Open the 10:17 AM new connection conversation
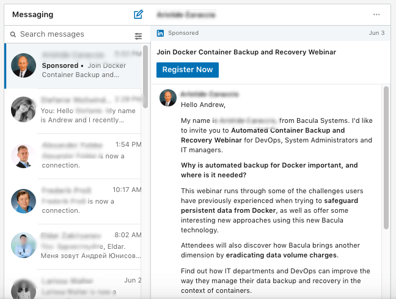Viewport: 396px width, 299px height. point(74,201)
